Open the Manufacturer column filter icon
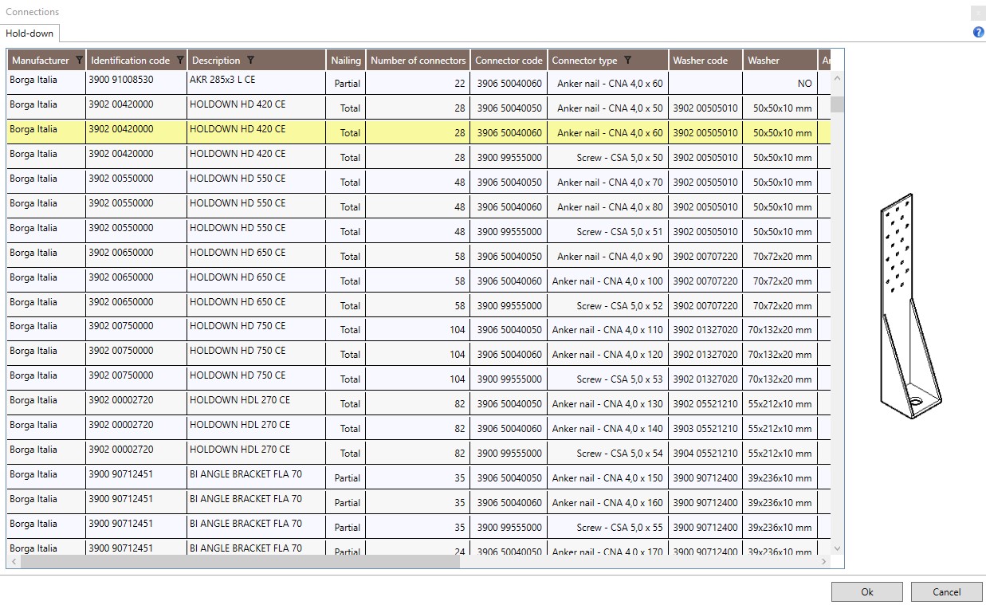The width and height of the screenshot is (986, 605). 79,61
